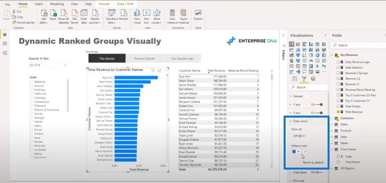386x183 pixels.
Task: Refresh the data with Refresh icon
Action: point(124,15)
